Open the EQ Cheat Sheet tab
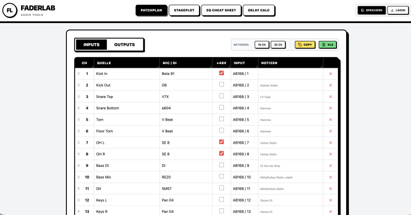The image size is (411, 215). click(x=221, y=10)
